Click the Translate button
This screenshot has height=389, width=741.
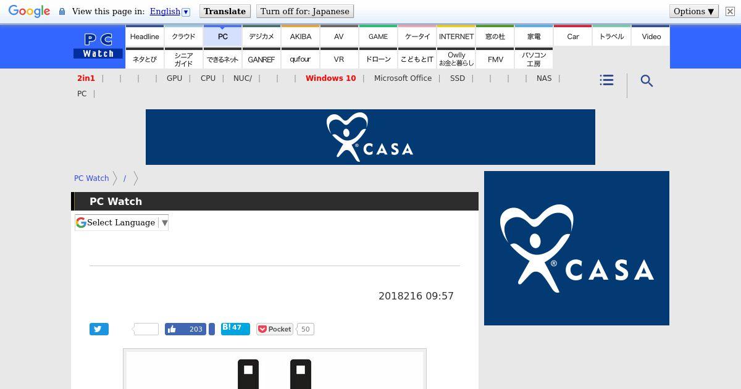coord(225,11)
